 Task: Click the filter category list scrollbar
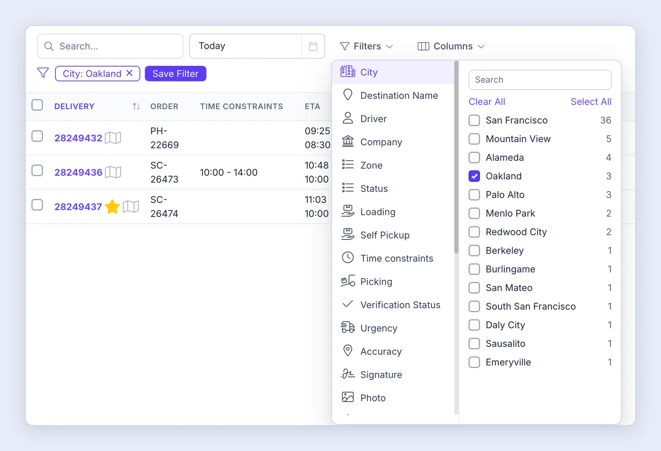(456, 157)
